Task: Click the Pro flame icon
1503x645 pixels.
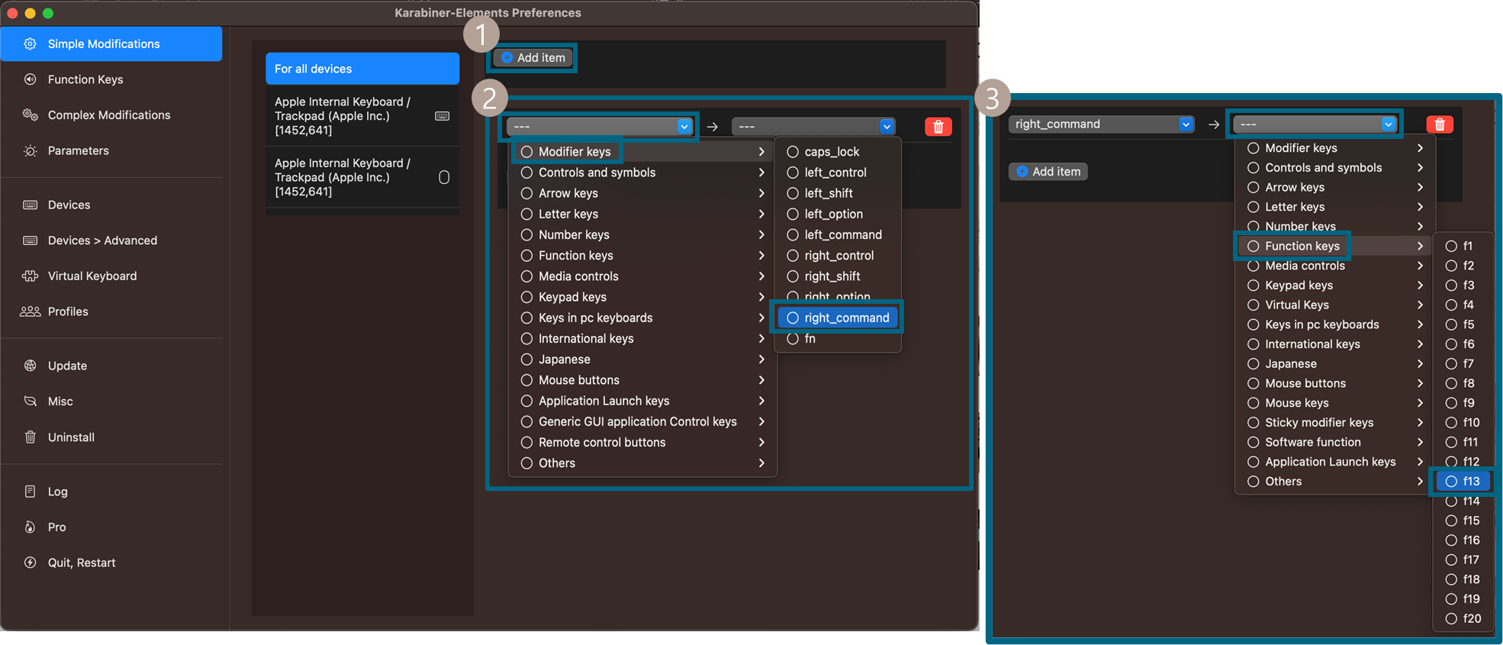Action: click(30, 527)
